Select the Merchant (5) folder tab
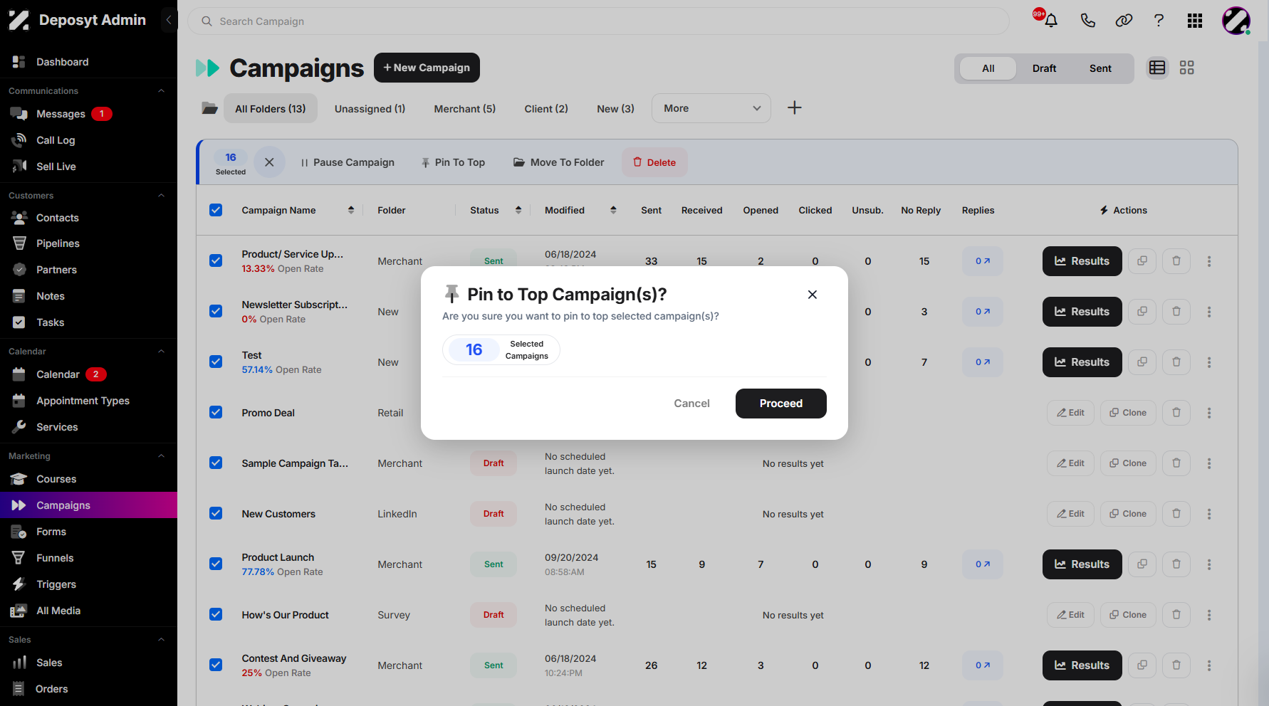 465,109
